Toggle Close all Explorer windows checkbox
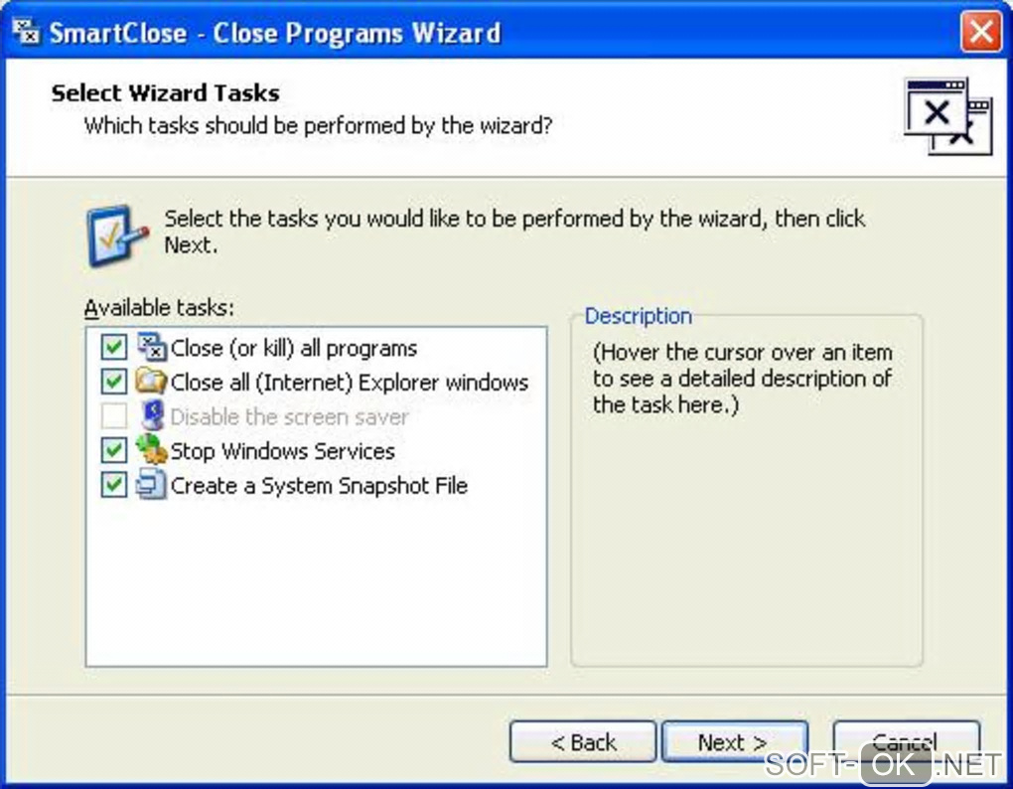This screenshot has width=1013, height=789. pyautogui.click(x=114, y=382)
